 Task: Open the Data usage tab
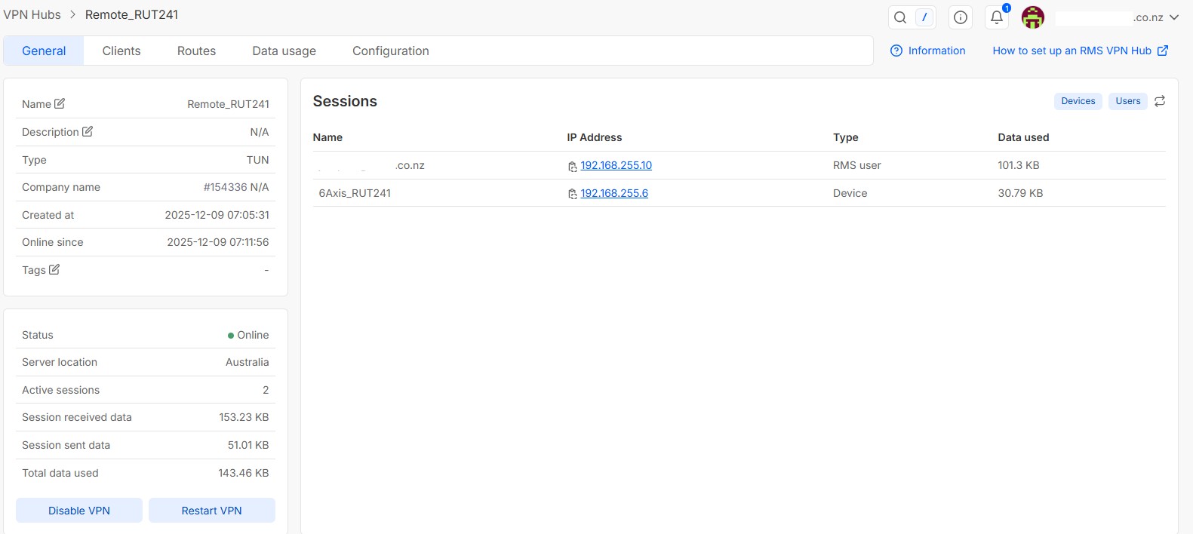point(284,51)
